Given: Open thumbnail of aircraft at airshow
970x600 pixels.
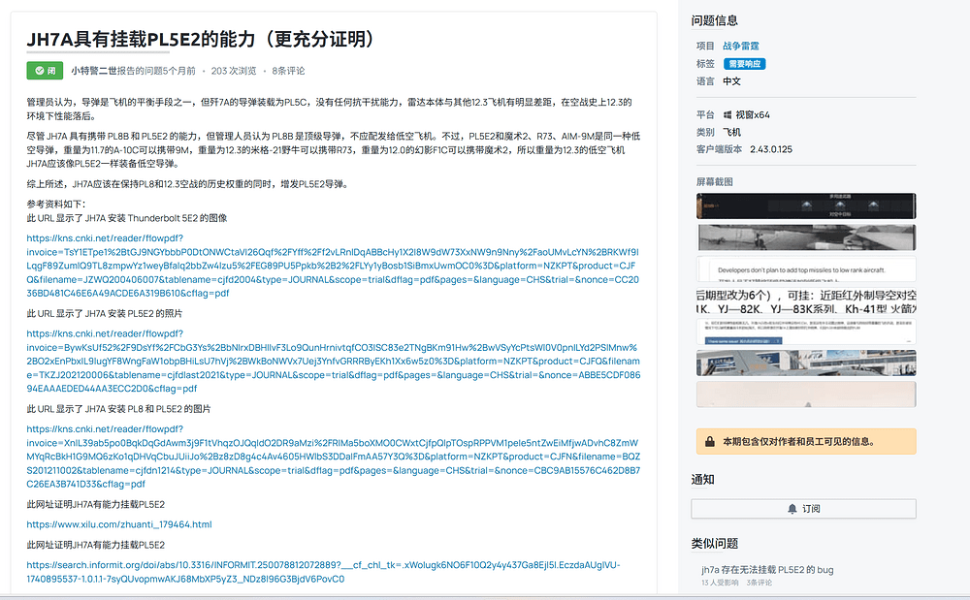Looking at the screenshot, I should tap(806, 363).
